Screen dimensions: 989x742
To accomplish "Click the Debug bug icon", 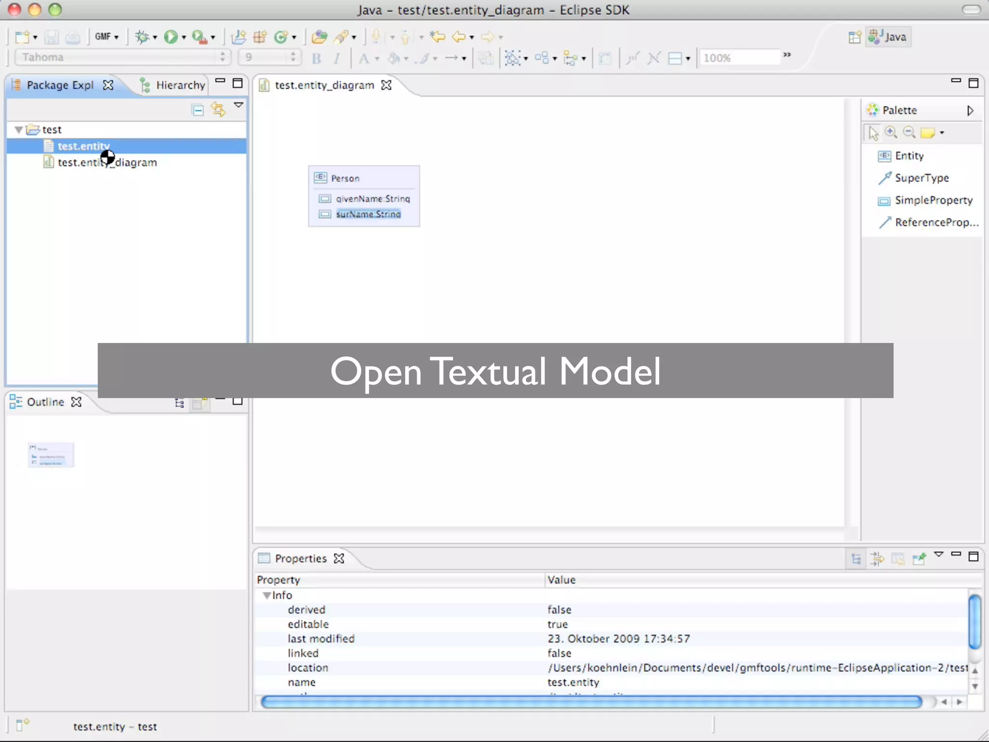I will click(142, 37).
